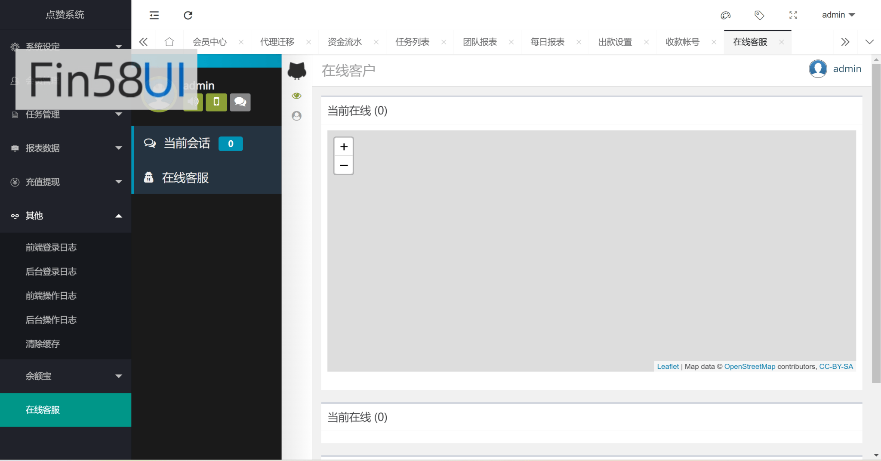
Task: Click the vertical scrollbar on right
Action: [x=876, y=224]
